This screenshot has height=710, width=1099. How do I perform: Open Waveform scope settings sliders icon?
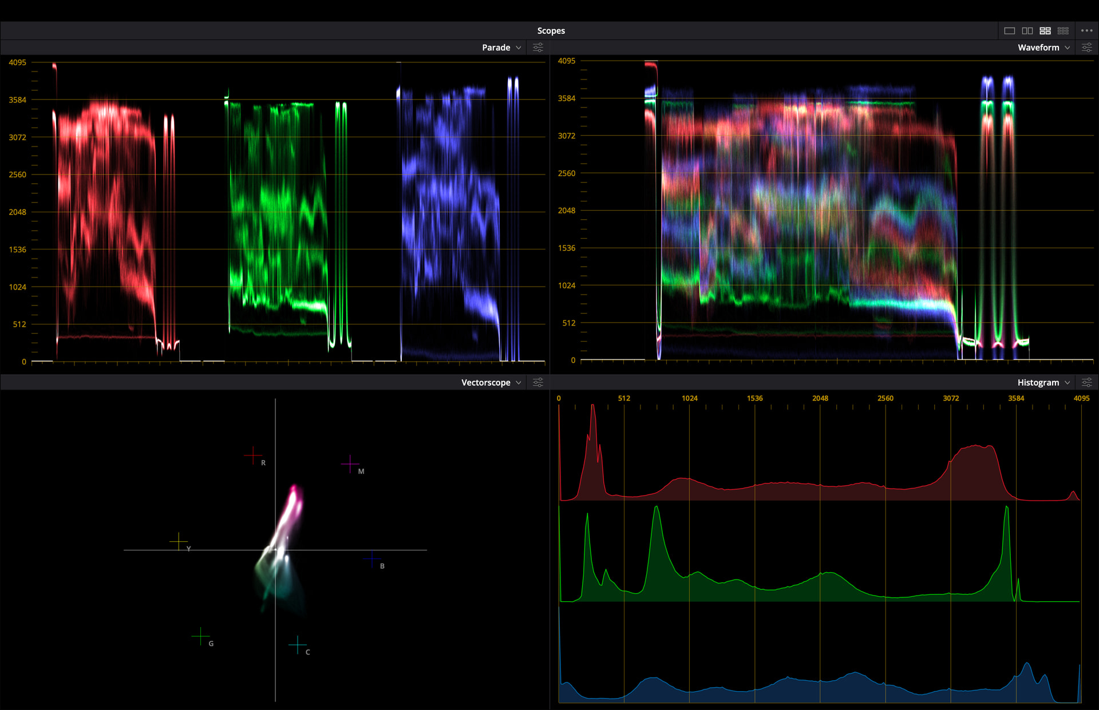pos(1086,47)
